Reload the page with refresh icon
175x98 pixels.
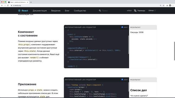(x=8, y=5)
